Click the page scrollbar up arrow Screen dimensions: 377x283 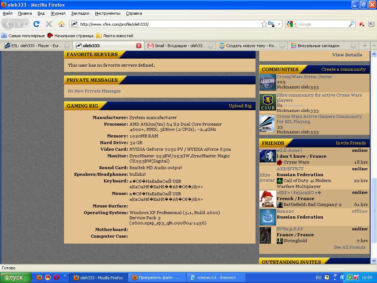tap(374, 54)
